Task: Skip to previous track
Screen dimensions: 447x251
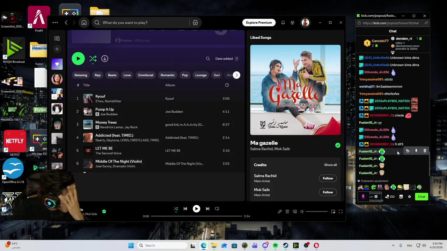Action: coord(185,209)
